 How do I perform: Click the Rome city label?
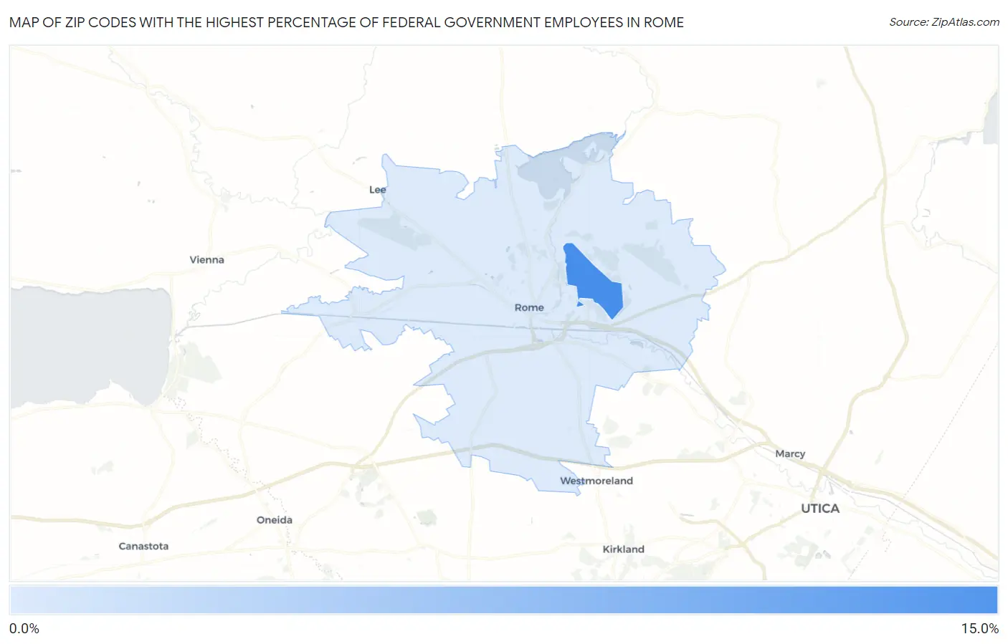[529, 307]
